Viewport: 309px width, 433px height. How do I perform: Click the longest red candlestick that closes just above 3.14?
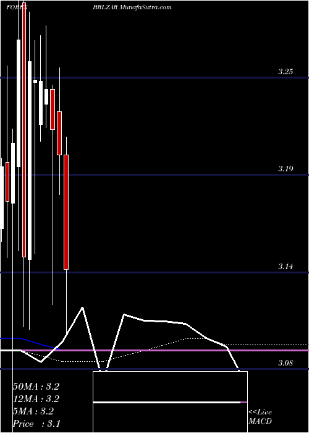point(66,212)
